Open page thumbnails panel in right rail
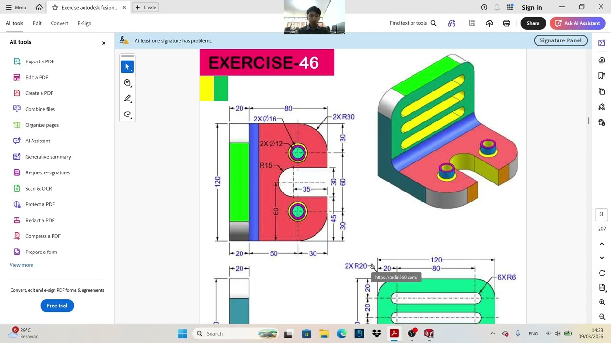Viewport: 611px width, 343px height. (x=601, y=91)
